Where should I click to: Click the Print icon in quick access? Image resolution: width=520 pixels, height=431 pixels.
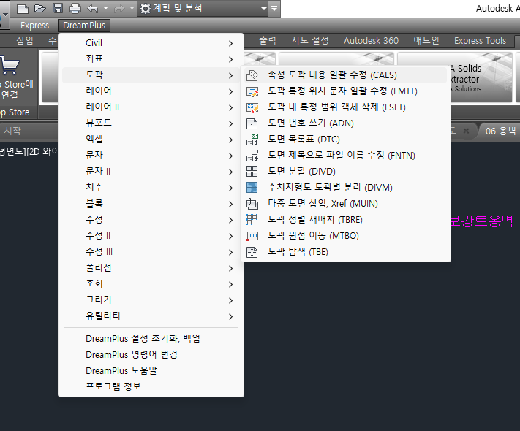pyautogui.click(x=75, y=9)
